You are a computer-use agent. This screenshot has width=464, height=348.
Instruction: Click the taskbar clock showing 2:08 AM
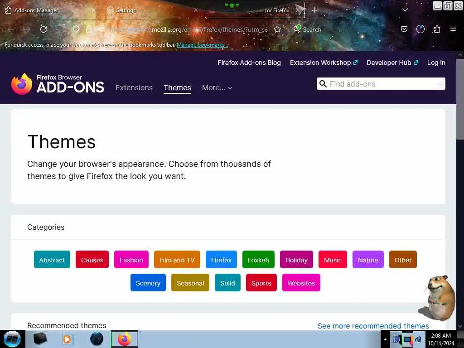click(441, 339)
